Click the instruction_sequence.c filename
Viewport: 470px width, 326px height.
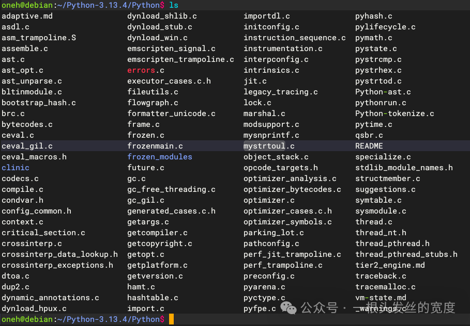tap(295, 38)
